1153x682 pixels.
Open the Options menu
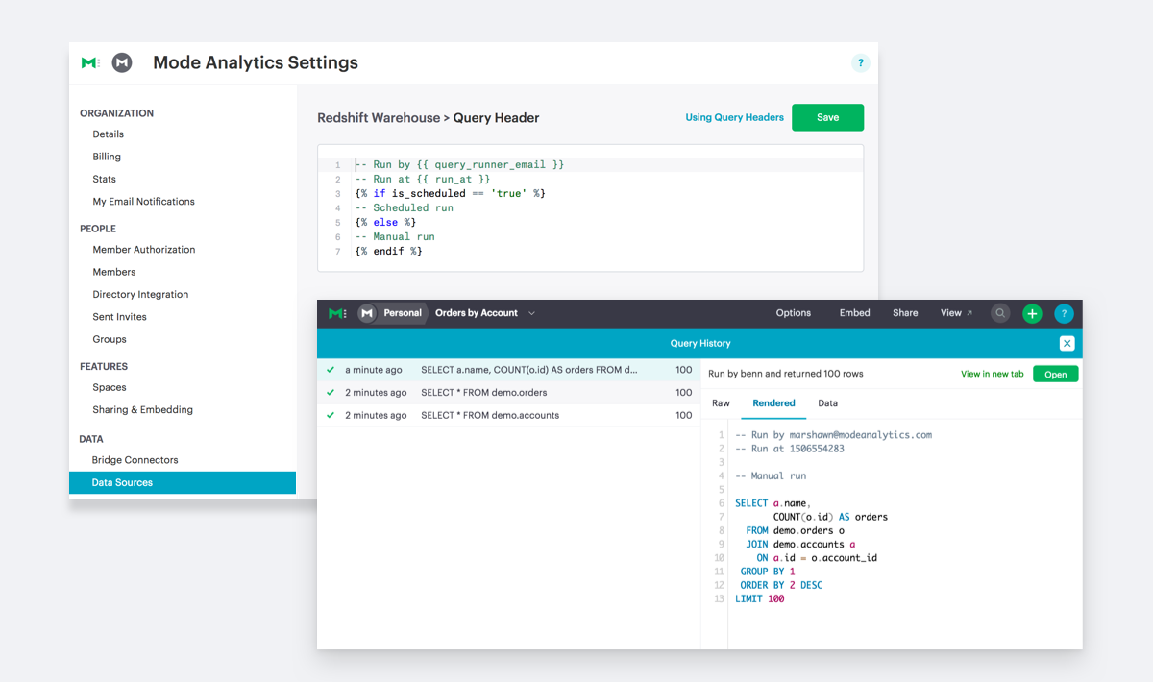794,313
